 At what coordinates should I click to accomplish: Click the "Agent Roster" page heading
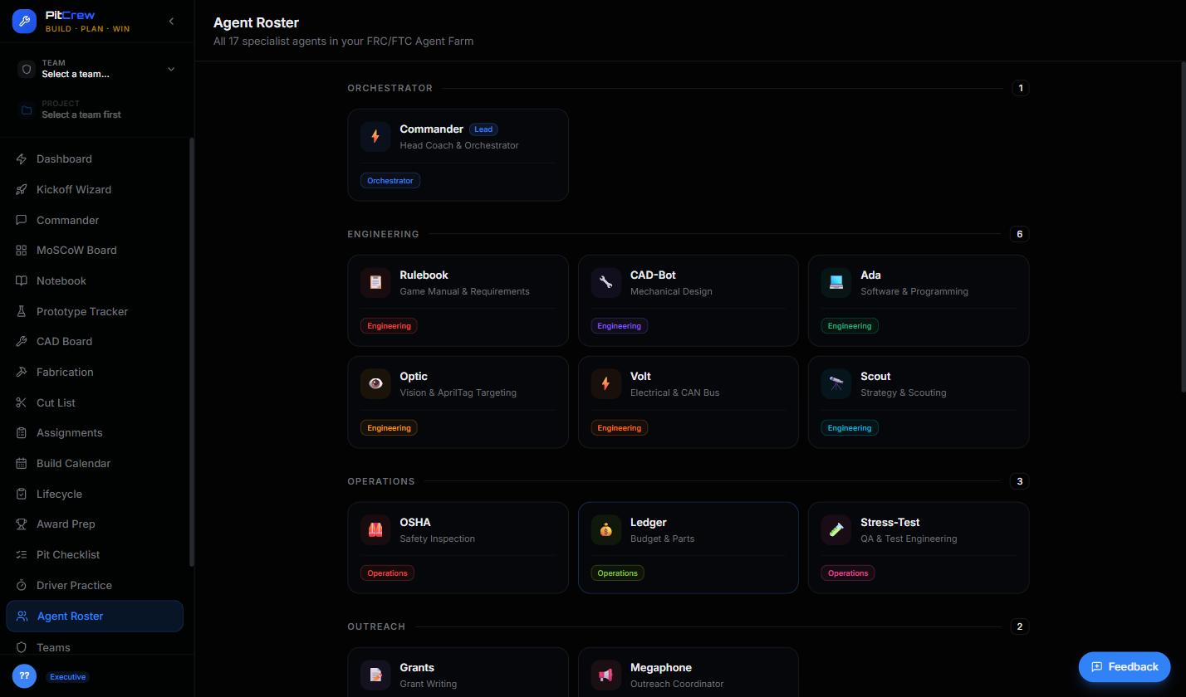pyautogui.click(x=256, y=22)
